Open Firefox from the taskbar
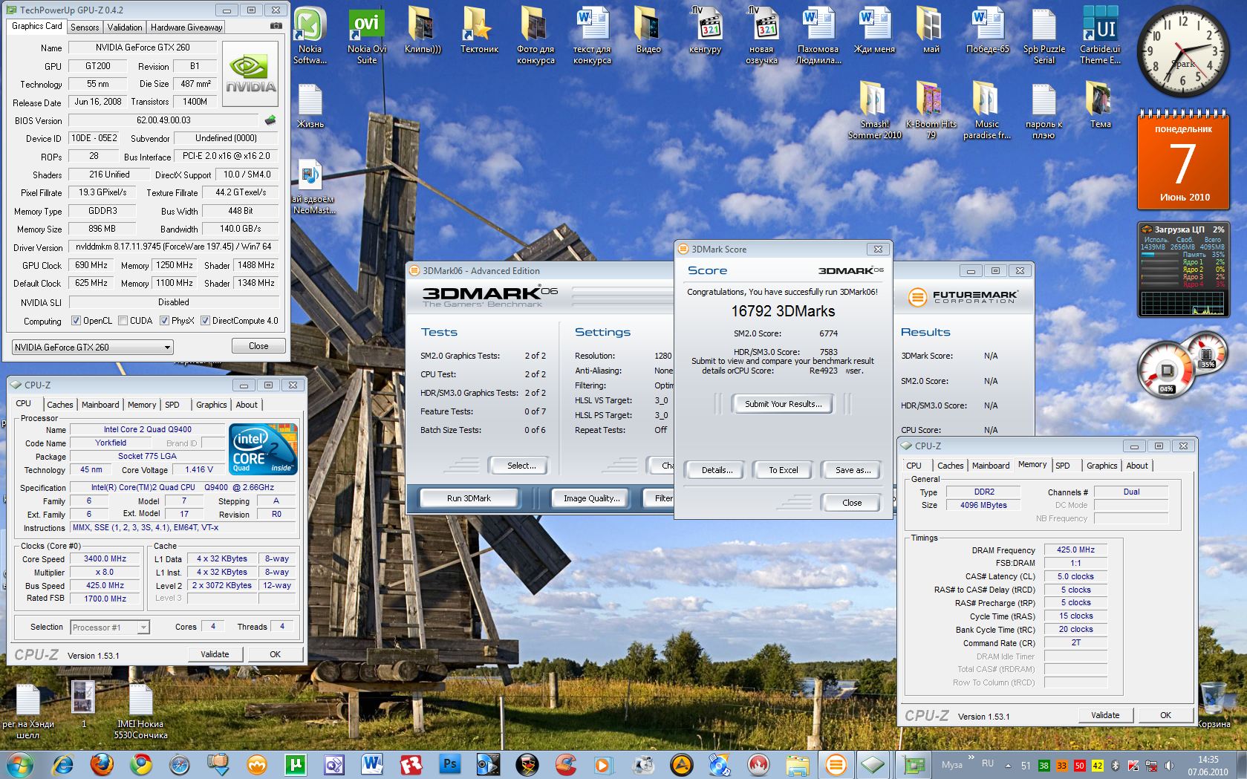 [x=102, y=764]
